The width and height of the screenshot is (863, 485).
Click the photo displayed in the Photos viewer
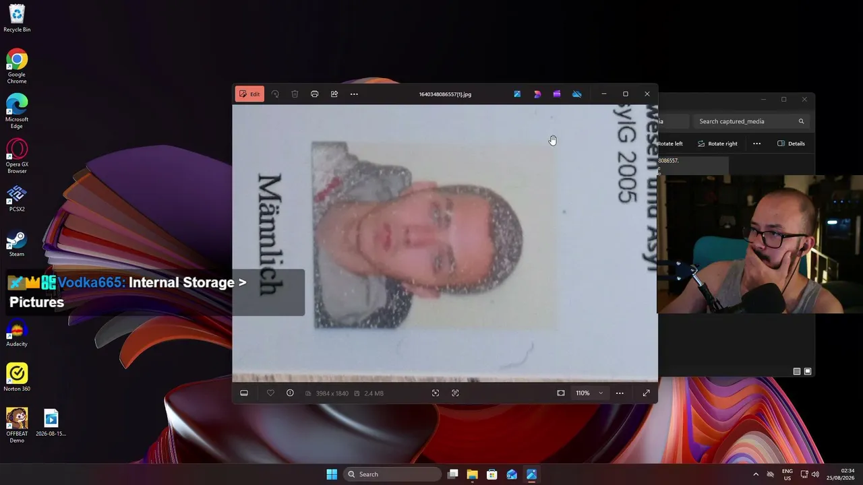click(445, 243)
